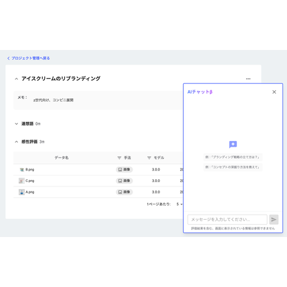The height and width of the screenshot is (287, 287).
Task: Open the C.png thumbnail
Action: click(22, 181)
